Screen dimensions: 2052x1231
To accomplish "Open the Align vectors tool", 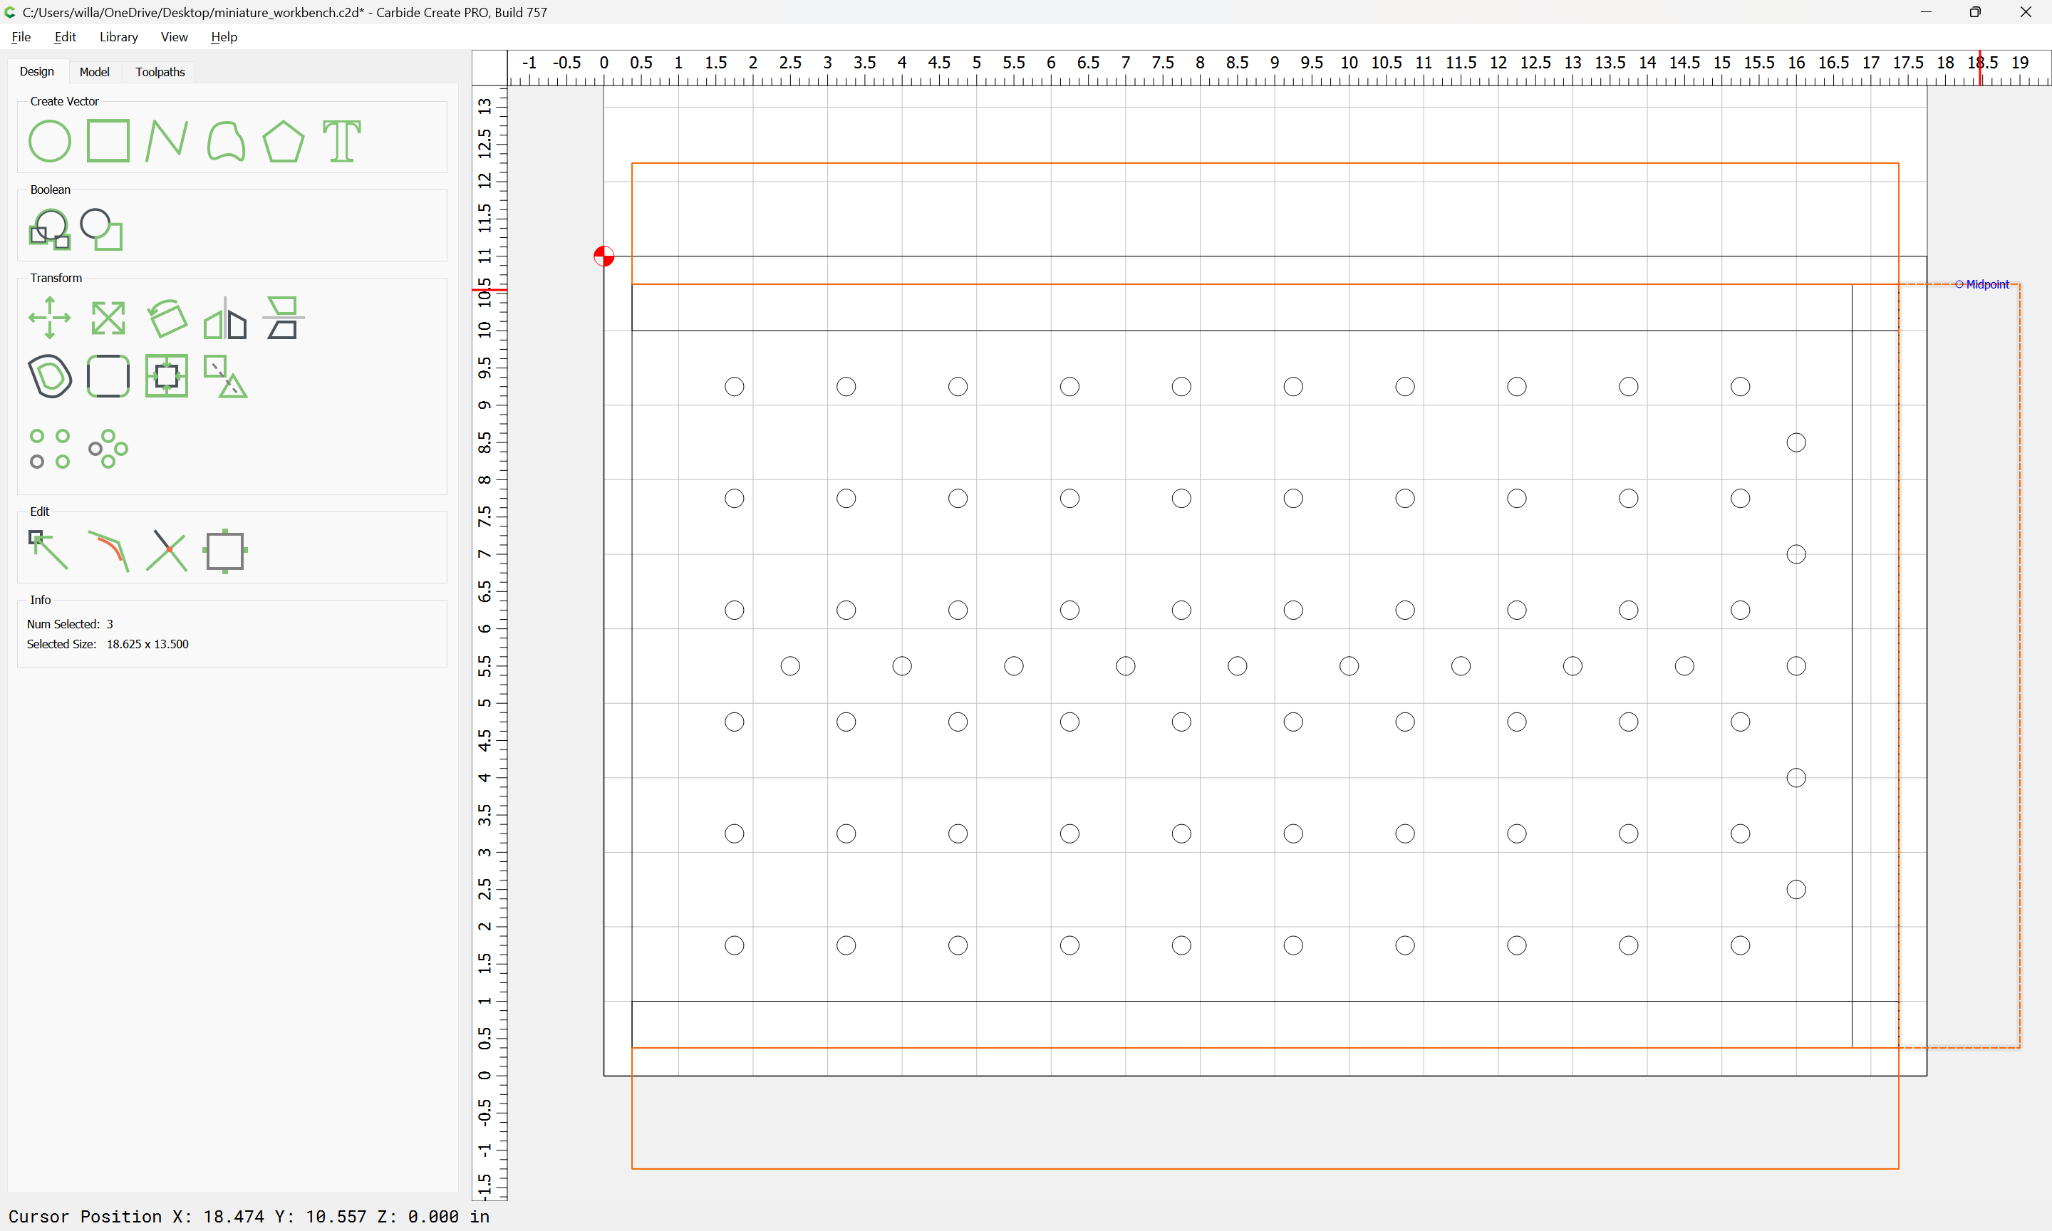I will (x=284, y=318).
